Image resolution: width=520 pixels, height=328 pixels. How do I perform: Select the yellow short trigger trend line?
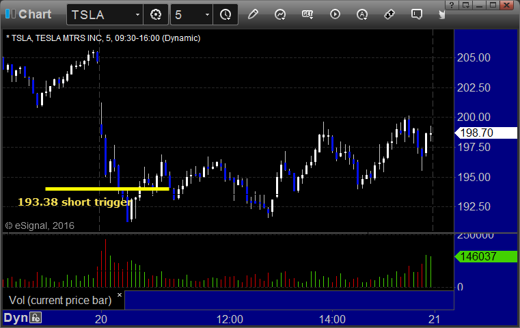point(107,189)
